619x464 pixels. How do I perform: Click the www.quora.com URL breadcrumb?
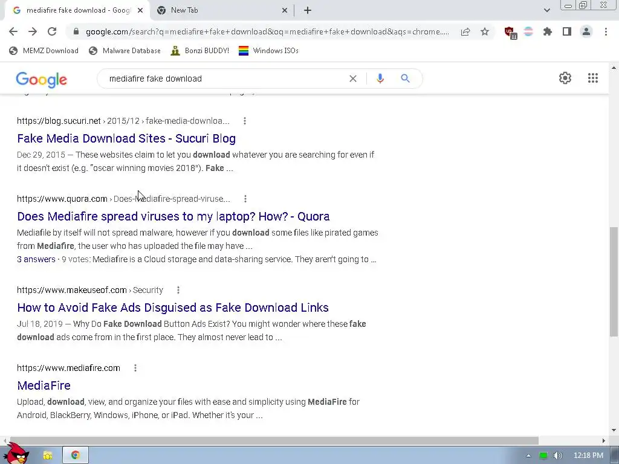point(123,199)
